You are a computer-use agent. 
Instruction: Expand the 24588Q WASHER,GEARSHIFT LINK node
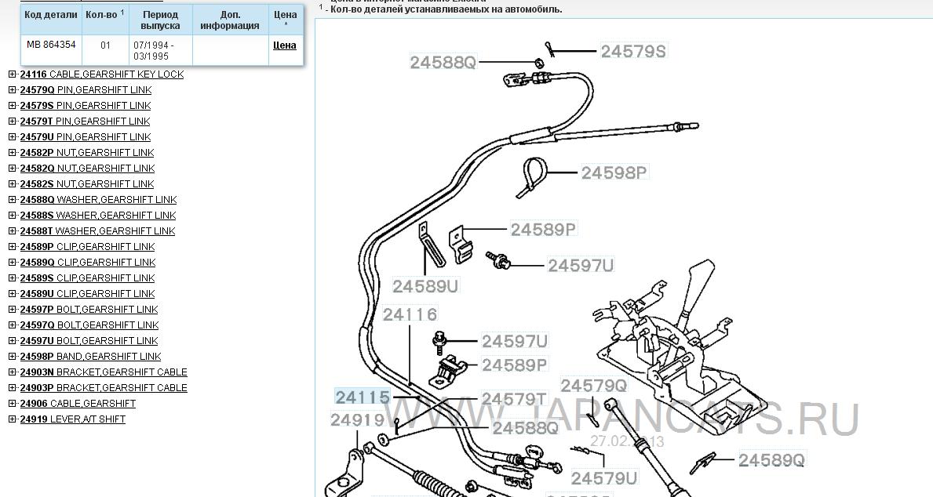(12, 199)
